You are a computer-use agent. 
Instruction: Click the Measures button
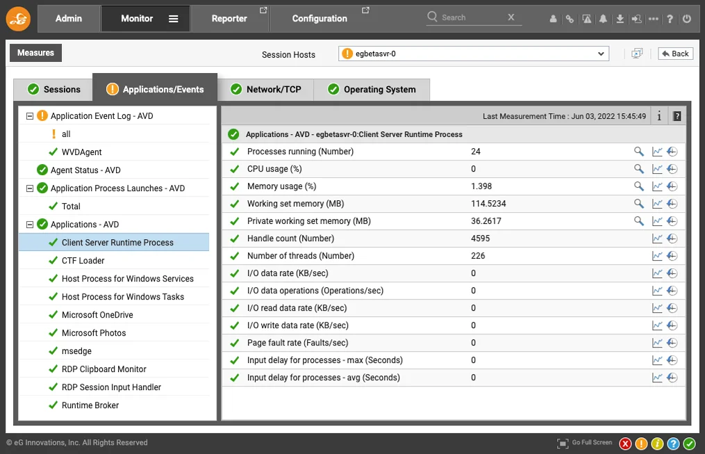[x=35, y=53]
